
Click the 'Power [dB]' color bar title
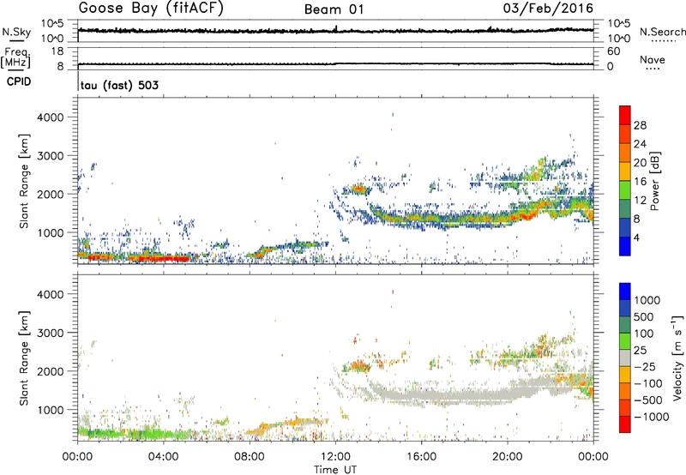(x=654, y=181)
